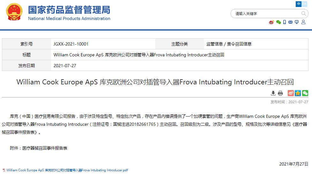Screen dimensions: 312x178
Task: Click 附件：医疗器械召回事件报告表 text
Action: [x=39, y=148]
